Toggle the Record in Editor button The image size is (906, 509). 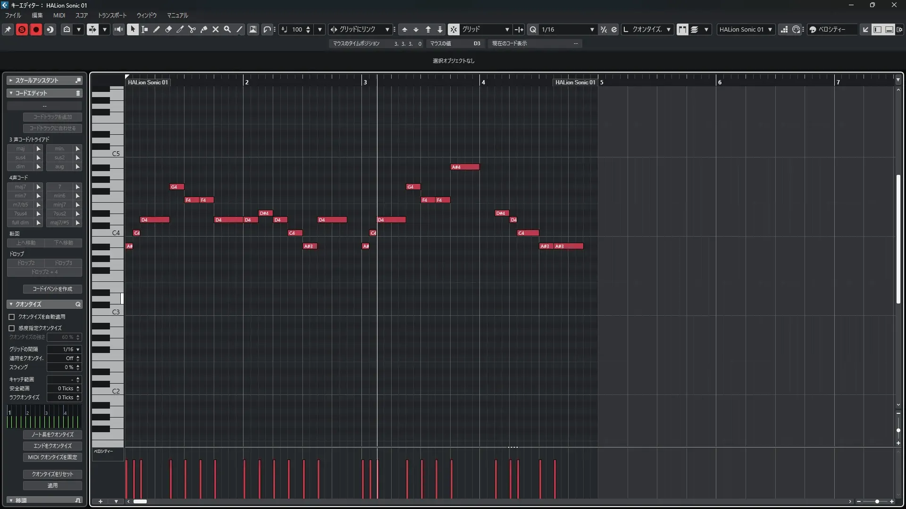pyautogui.click(x=36, y=29)
